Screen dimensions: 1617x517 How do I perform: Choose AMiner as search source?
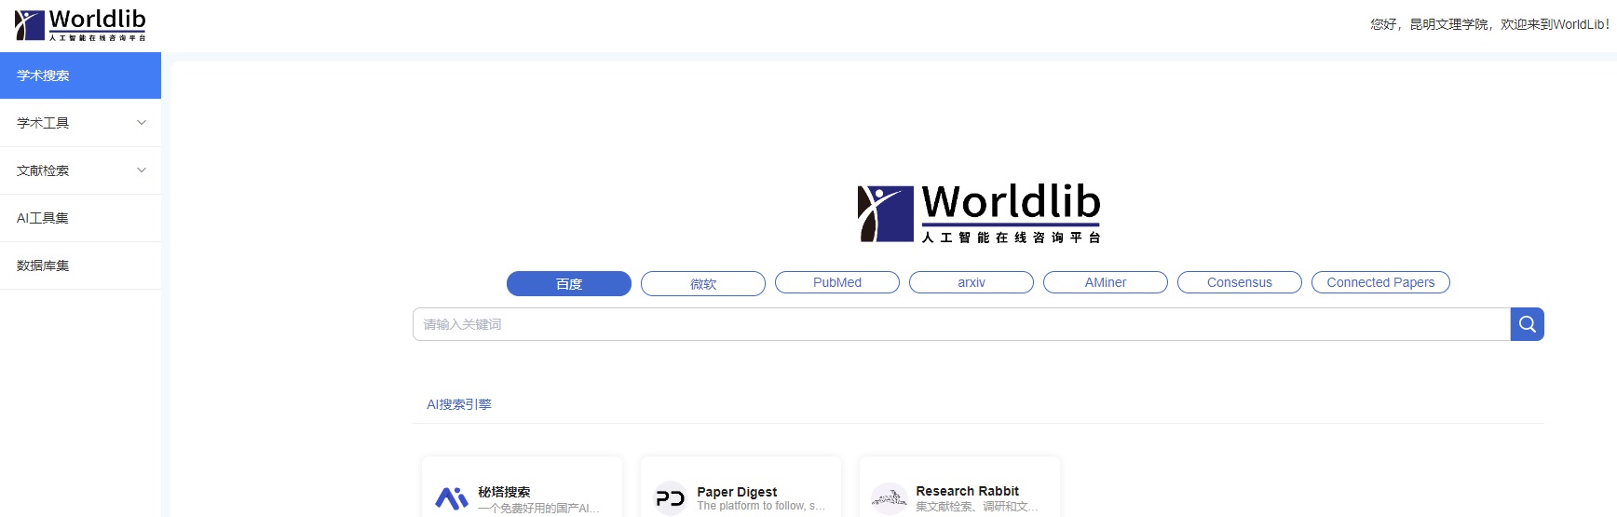[x=1106, y=282]
